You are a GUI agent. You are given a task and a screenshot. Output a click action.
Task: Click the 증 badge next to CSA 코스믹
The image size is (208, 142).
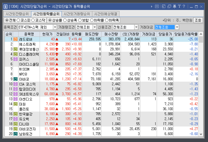16,84
